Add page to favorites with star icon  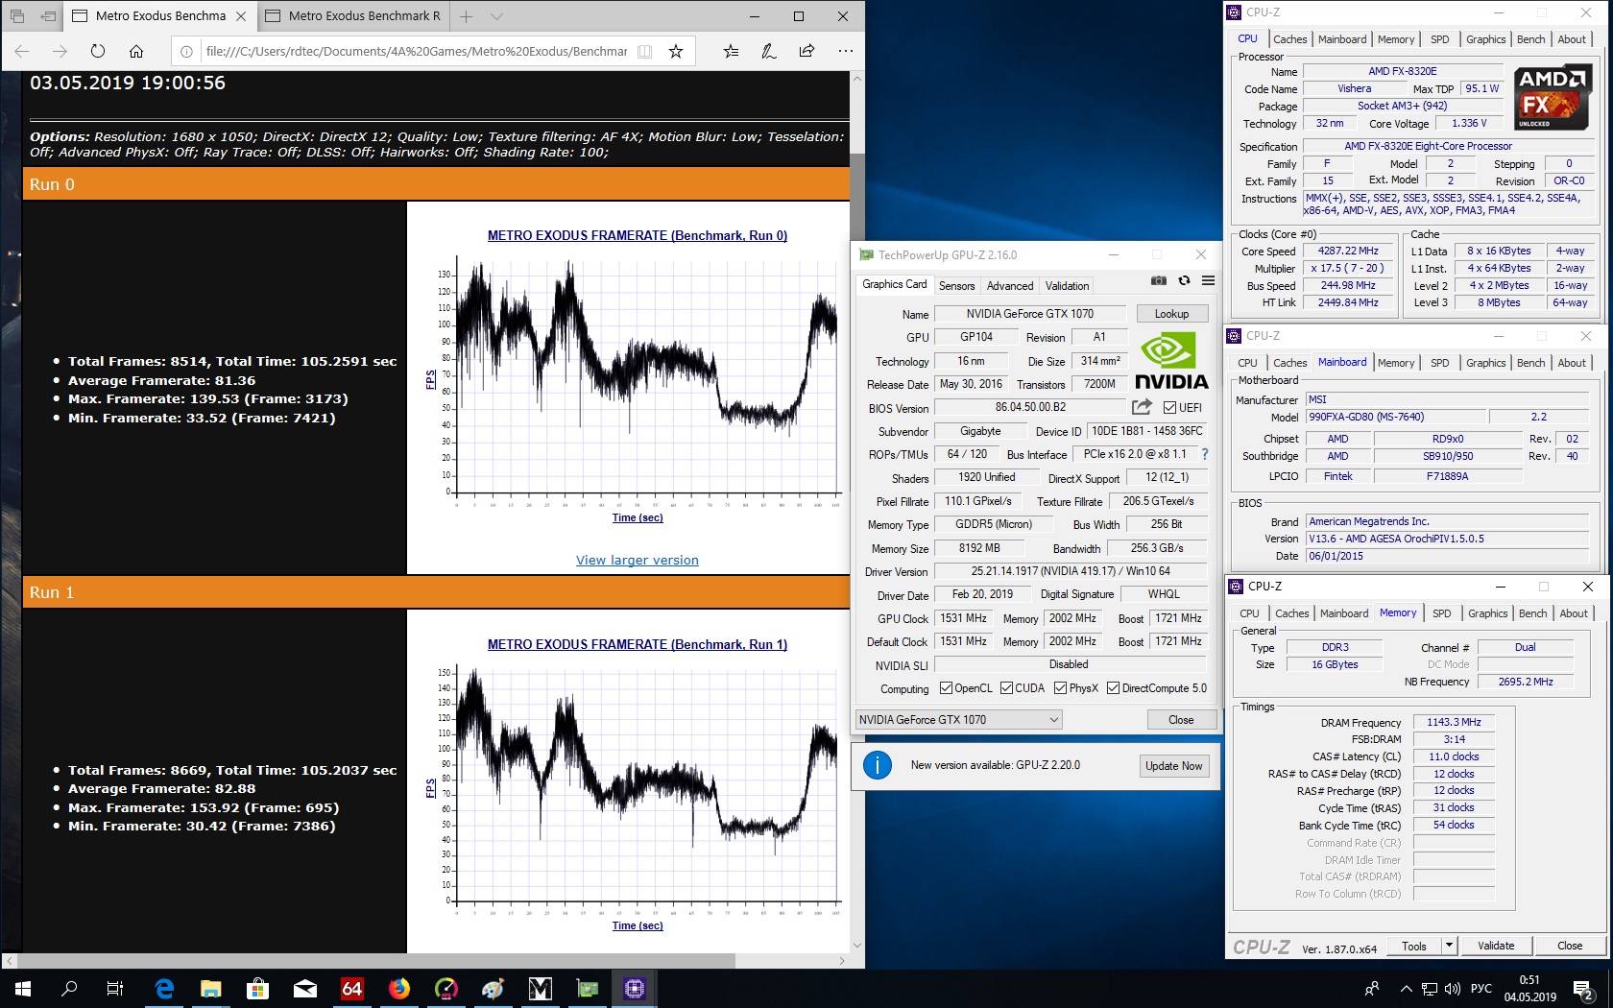[676, 51]
